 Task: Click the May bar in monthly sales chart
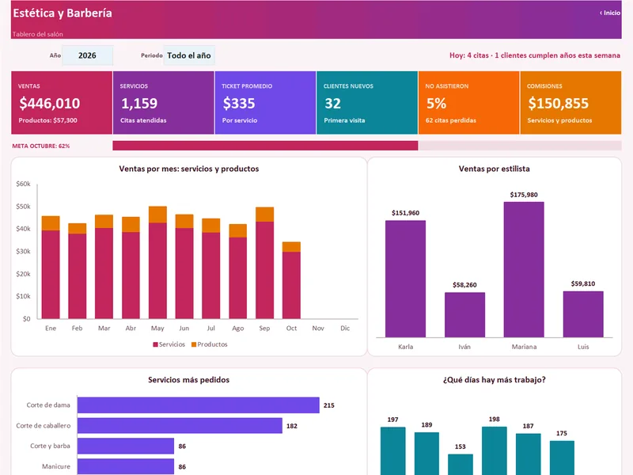point(157,263)
